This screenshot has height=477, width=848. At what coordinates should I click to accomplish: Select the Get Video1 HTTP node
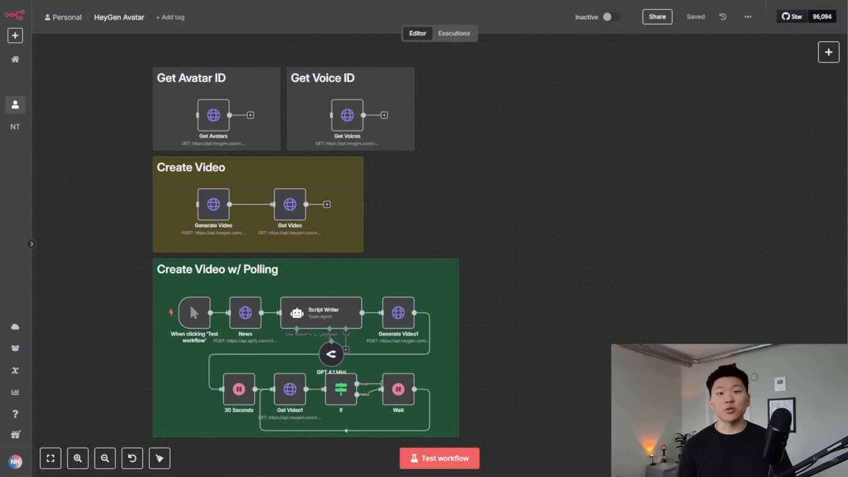(x=290, y=389)
